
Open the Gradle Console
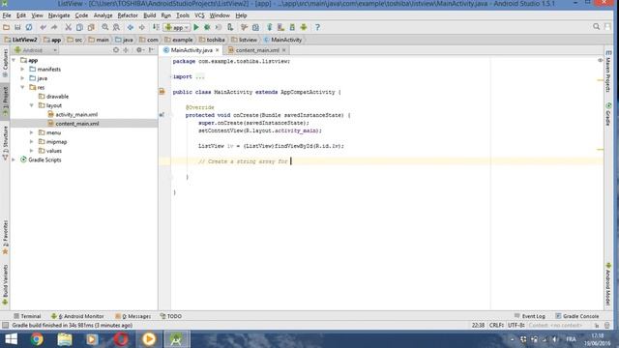tap(577, 316)
